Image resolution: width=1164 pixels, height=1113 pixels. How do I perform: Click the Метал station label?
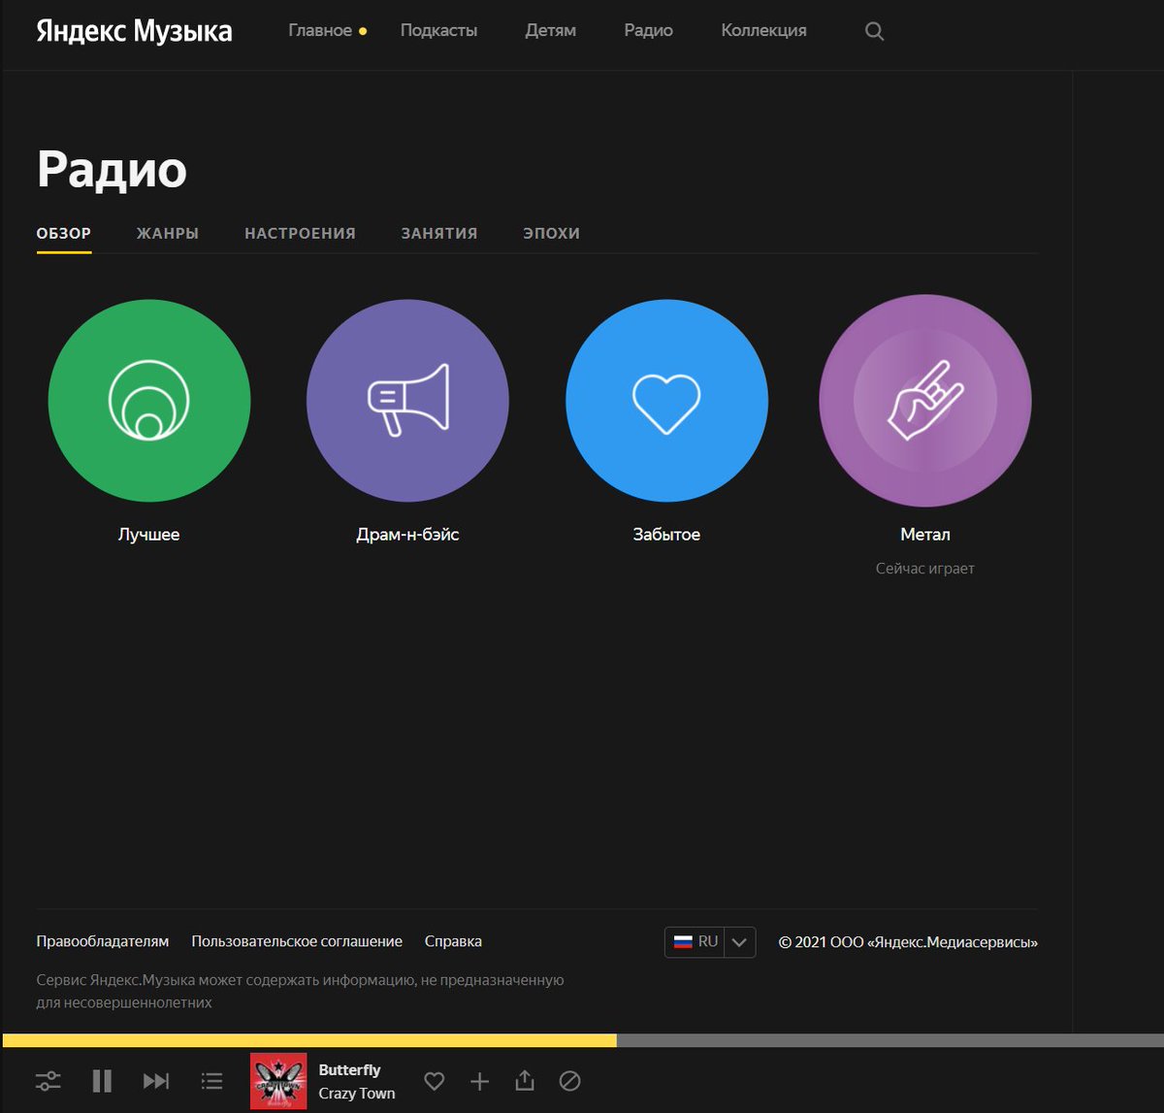tap(925, 535)
